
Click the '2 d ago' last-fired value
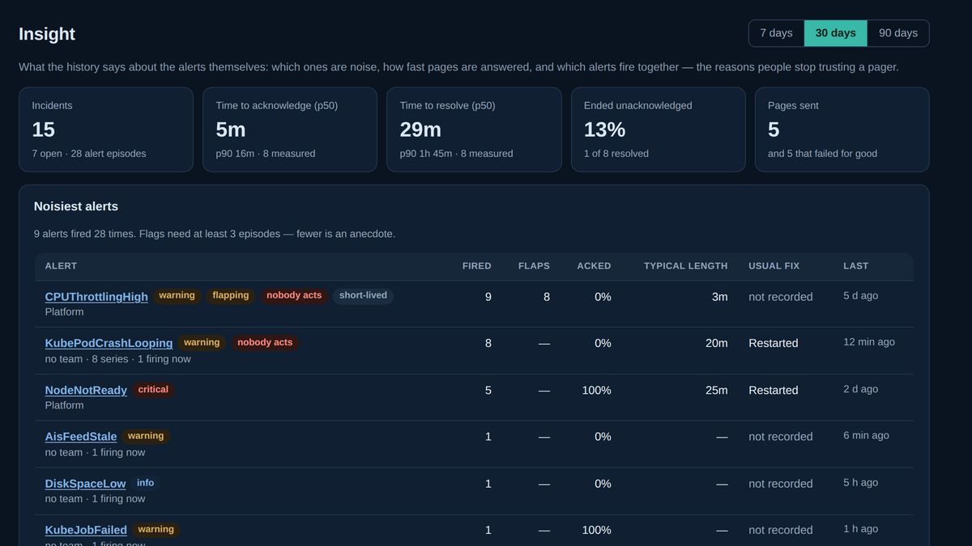(x=860, y=389)
